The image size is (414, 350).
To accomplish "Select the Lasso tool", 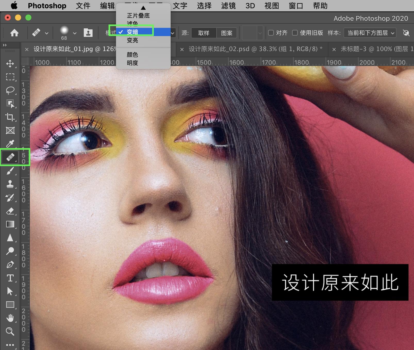I will coord(10,90).
